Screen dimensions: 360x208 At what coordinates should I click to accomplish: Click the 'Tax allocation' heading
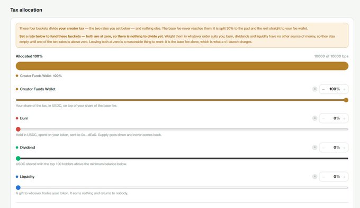point(26,10)
